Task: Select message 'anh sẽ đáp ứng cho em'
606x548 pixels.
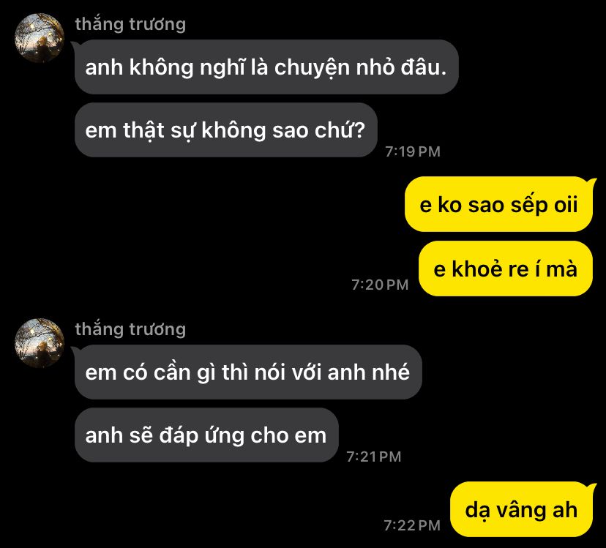Action: click(x=206, y=435)
